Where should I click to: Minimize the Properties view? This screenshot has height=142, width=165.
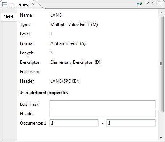coord(154,3)
